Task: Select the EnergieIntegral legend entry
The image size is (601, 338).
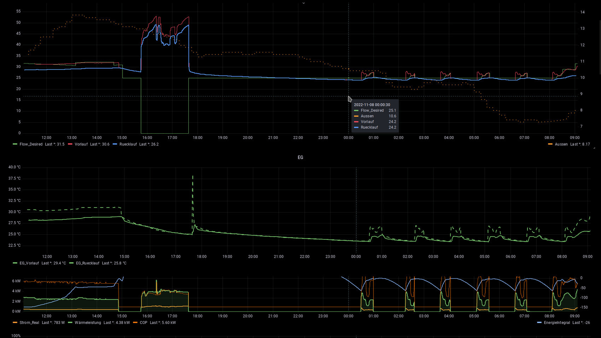Action: pyautogui.click(x=557, y=322)
